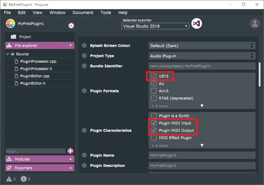
Task: Open the user account avatar
Action: [255, 24]
